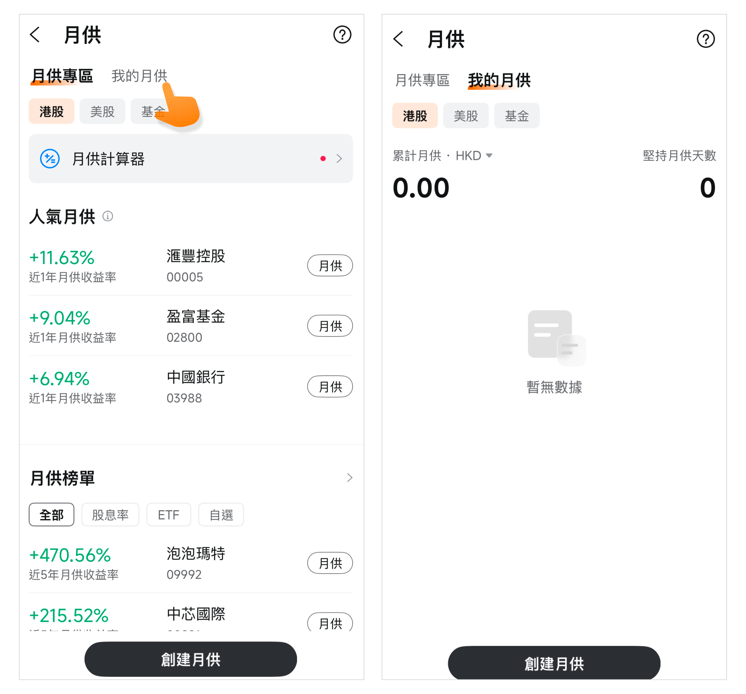The image size is (746, 694).
Task: Switch to 月供專區 tab on right screen
Action: pos(422,81)
